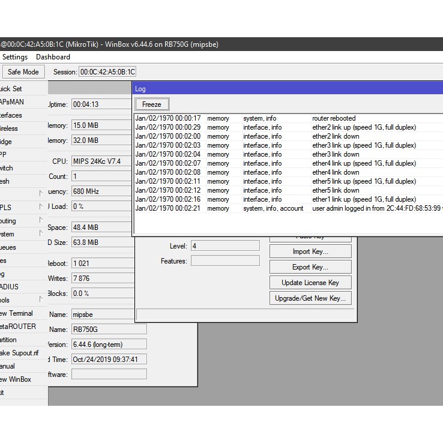Click the license Level field
The image size is (443, 443).
coord(225,246)
